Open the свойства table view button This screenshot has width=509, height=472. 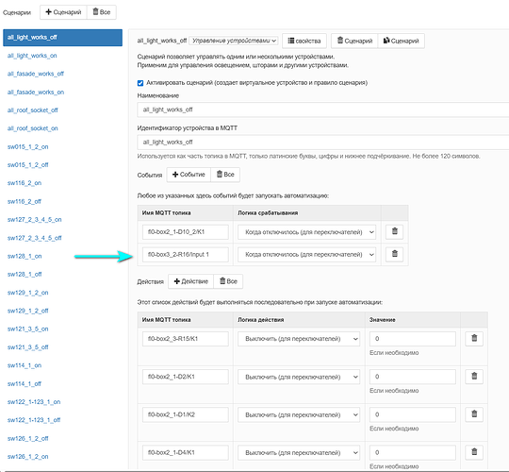tap(304, 41)
